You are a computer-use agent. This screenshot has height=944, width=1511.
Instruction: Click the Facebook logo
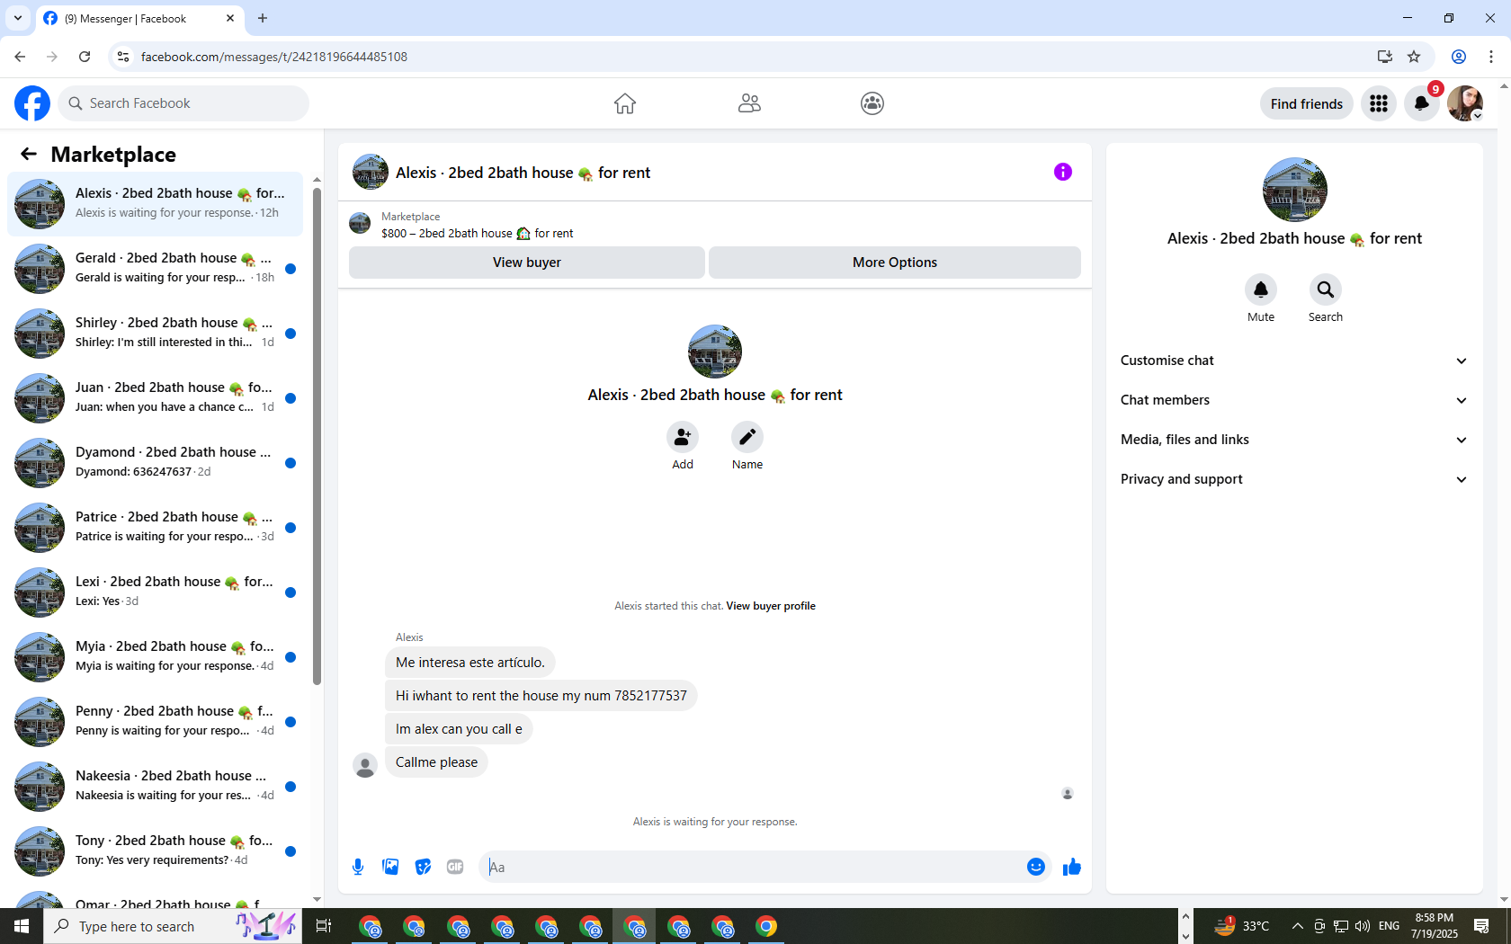click(x=32, y=103)
